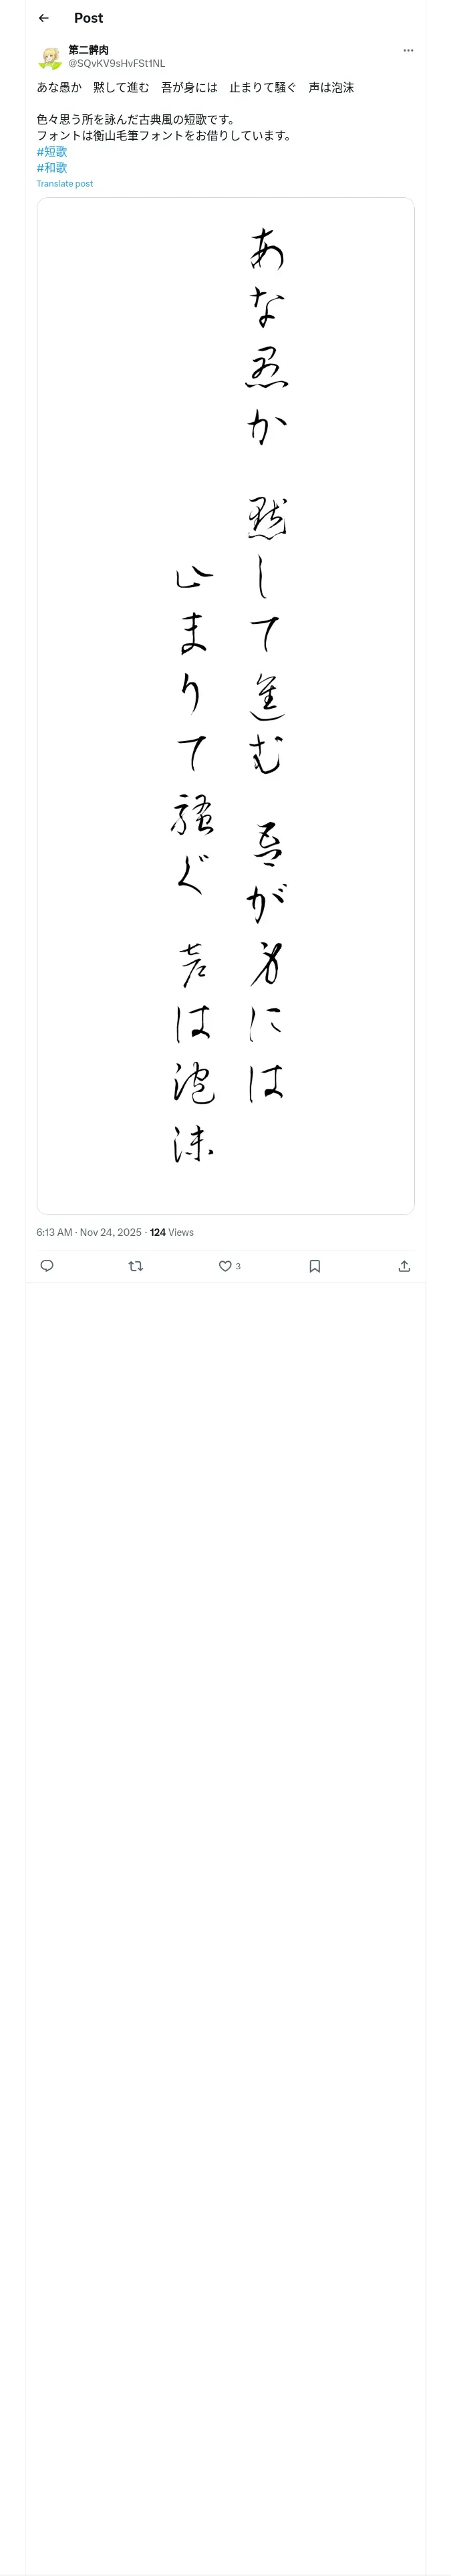Click the reply speech bubble icon
The image size is (451, 2576).
[47, 1266]
